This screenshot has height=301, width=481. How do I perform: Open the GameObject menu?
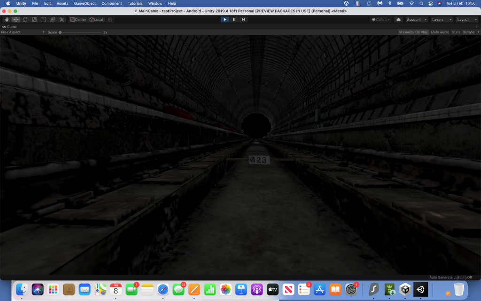[x=85, y=3]
